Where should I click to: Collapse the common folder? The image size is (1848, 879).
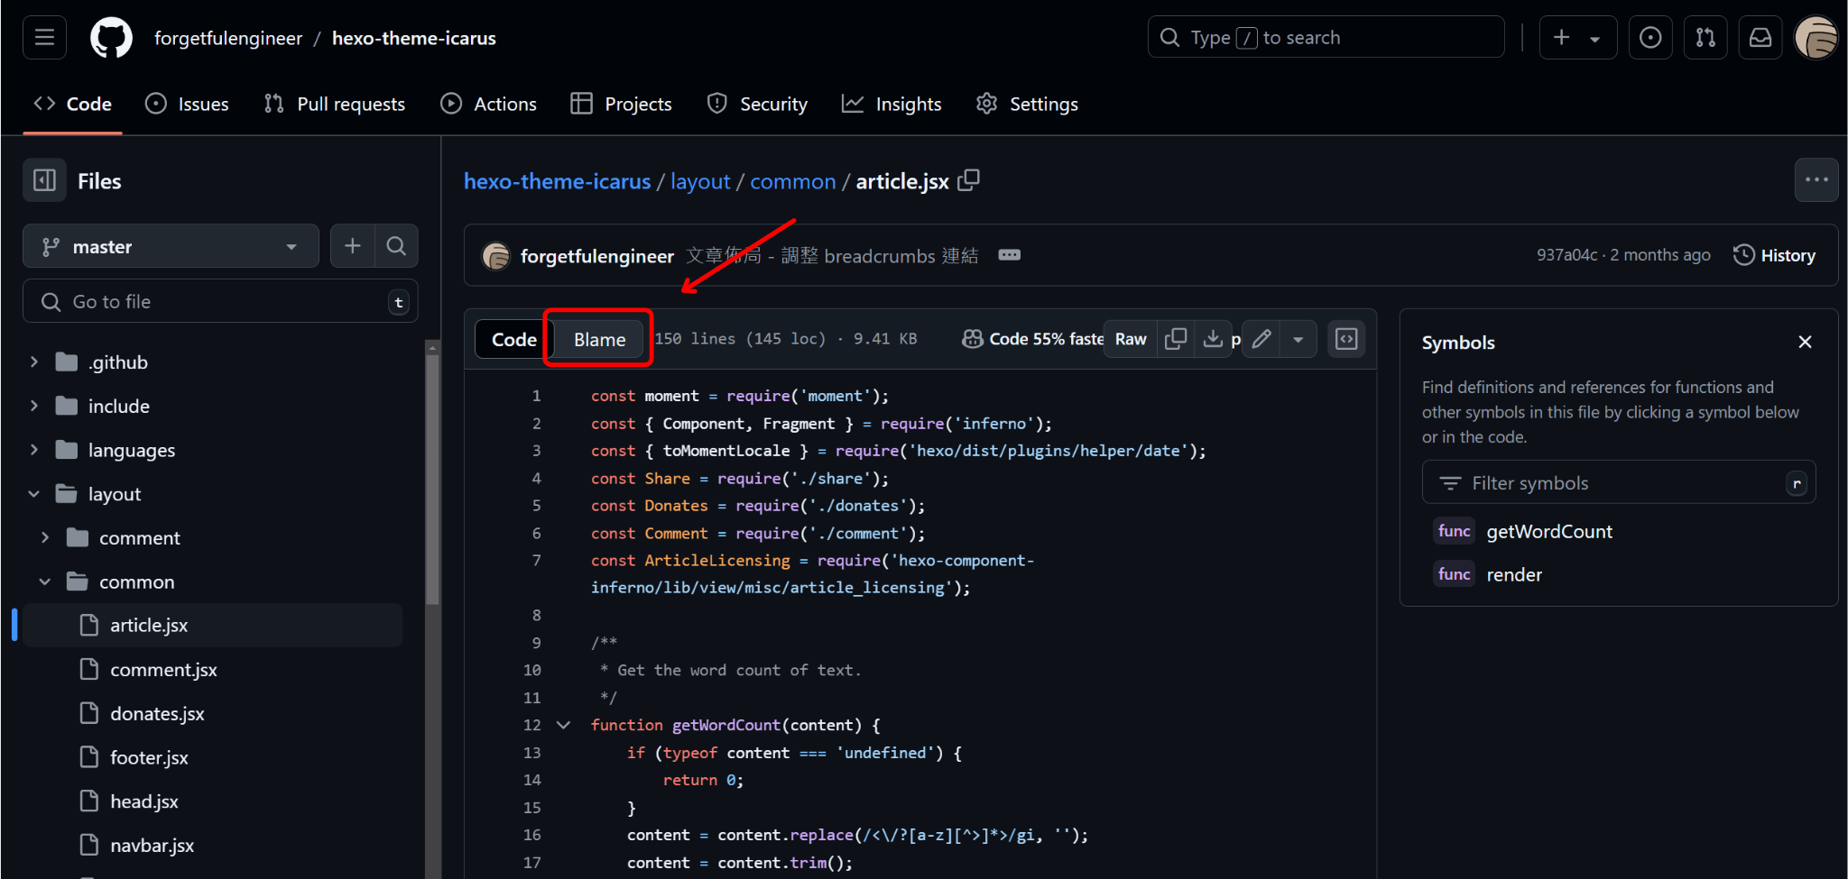coord(45,581)
